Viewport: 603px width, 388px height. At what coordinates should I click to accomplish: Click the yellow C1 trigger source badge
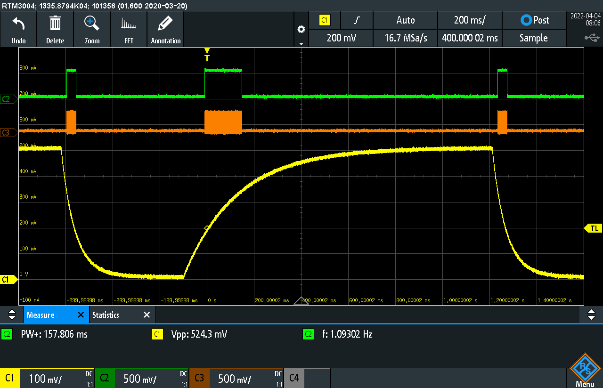(x=325, y=20)
